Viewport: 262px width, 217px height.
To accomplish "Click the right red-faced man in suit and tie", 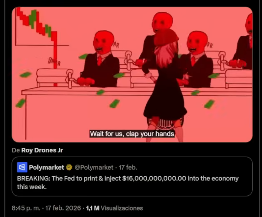I will click(x=197, y=59).
